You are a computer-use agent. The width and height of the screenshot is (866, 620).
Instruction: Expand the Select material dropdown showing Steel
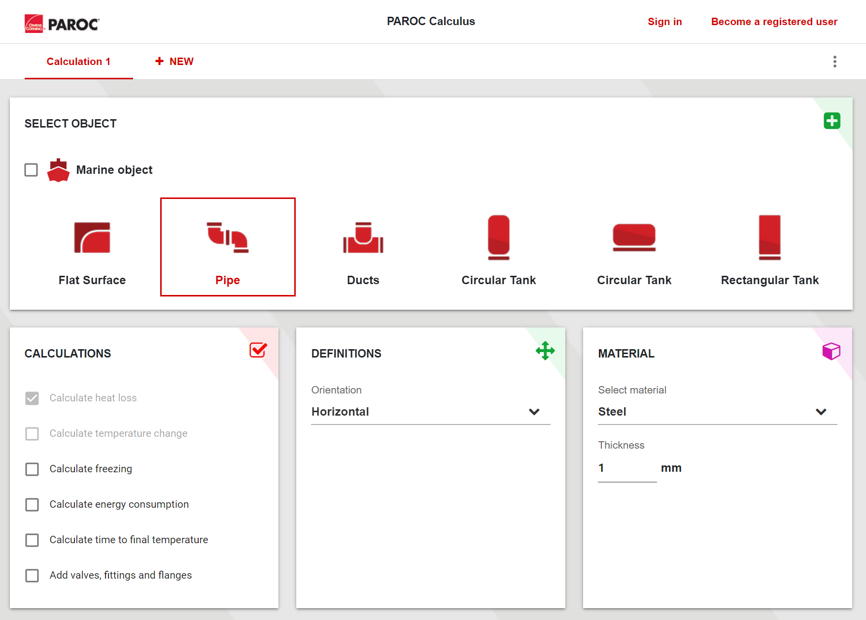click(717, 412)
